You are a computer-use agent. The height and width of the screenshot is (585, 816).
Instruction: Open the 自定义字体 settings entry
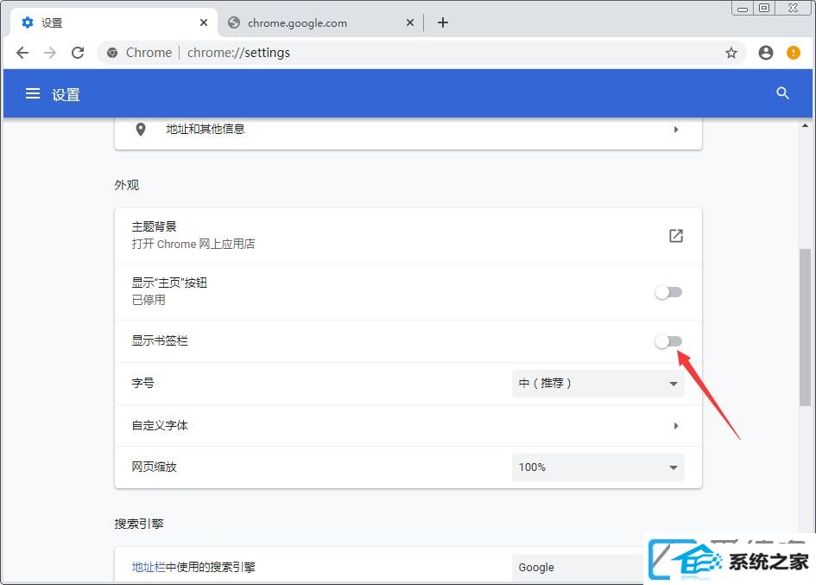[x=408, y=426]
